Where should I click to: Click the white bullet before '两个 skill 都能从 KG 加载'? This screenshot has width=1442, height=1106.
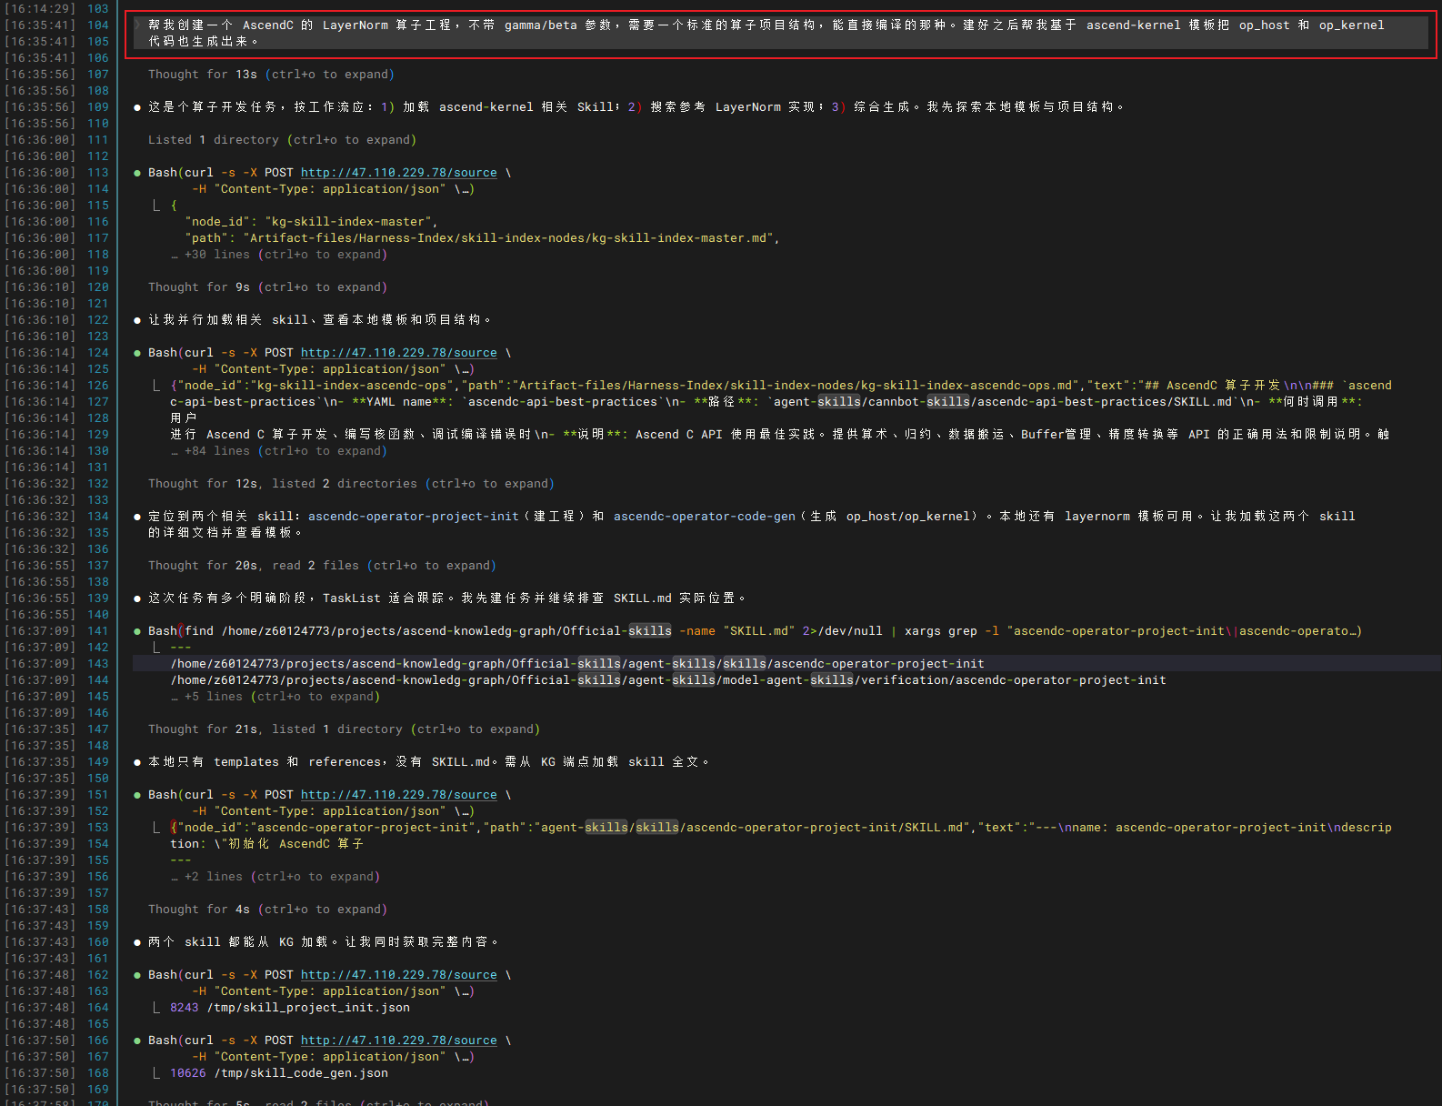(x=137, y=942)
